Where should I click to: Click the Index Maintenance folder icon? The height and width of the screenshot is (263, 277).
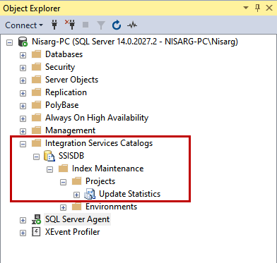click(63, 169)
